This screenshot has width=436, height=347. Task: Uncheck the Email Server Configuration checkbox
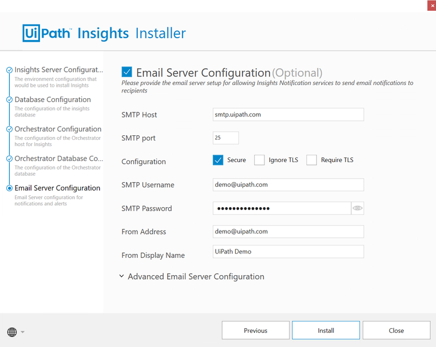127,72
